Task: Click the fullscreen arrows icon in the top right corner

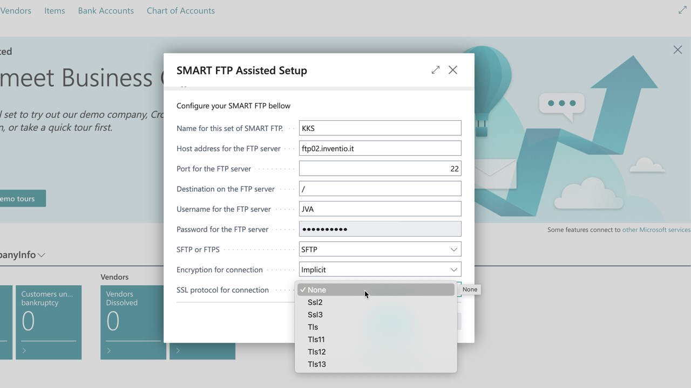Action: tap(682, 10)
